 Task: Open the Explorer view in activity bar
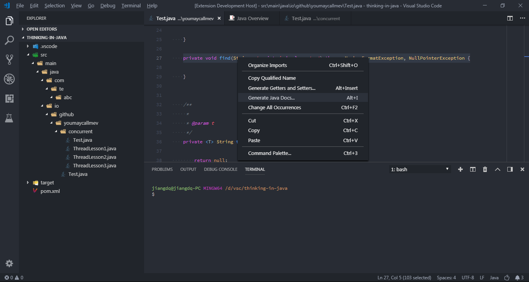(9, 21)
